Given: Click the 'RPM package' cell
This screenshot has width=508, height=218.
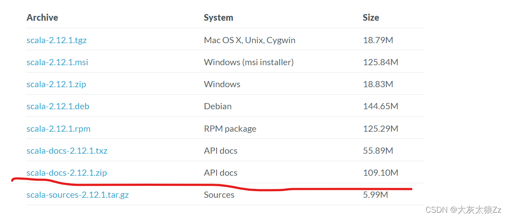Looking at the screenshot, I should point(230,129).
